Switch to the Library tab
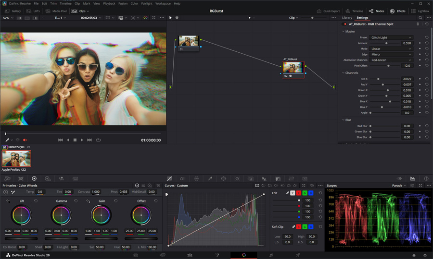 tap(347, 18)
